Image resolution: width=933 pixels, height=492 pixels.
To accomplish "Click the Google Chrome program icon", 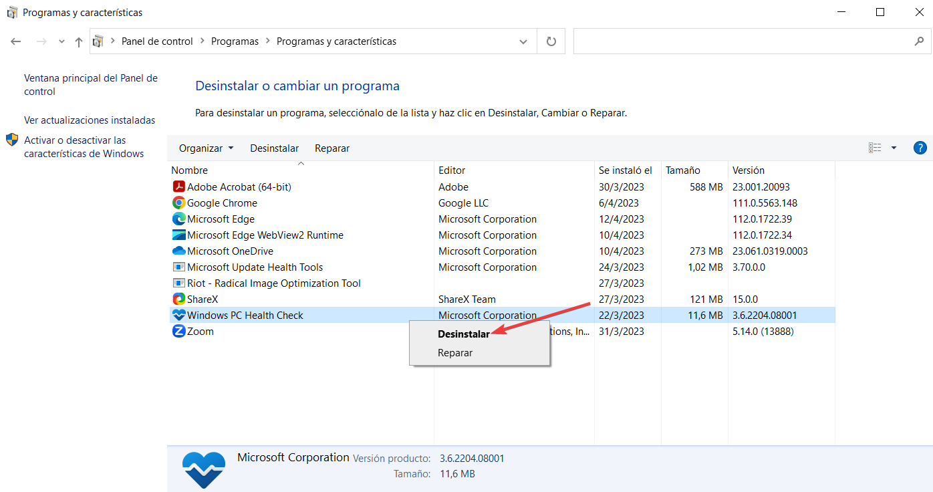I will tap(178, 203).
